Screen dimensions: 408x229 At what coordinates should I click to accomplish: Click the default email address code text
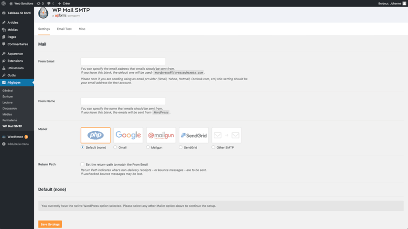[x=178, y=73]
